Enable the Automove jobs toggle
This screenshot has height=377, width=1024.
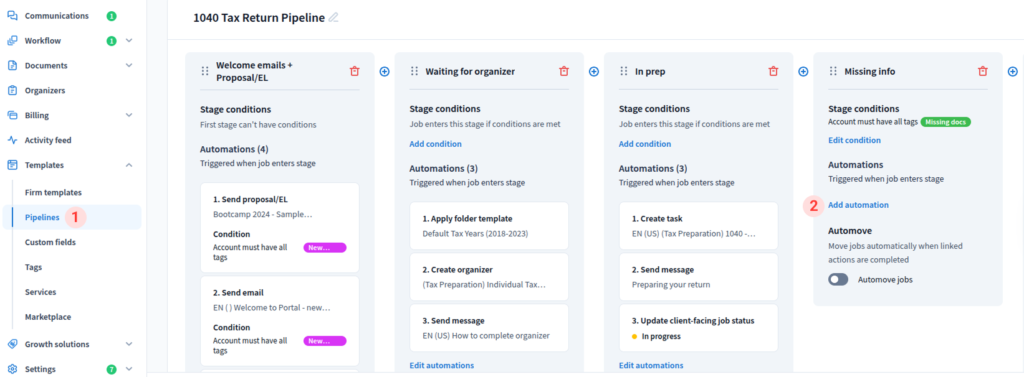pos(838,279)
